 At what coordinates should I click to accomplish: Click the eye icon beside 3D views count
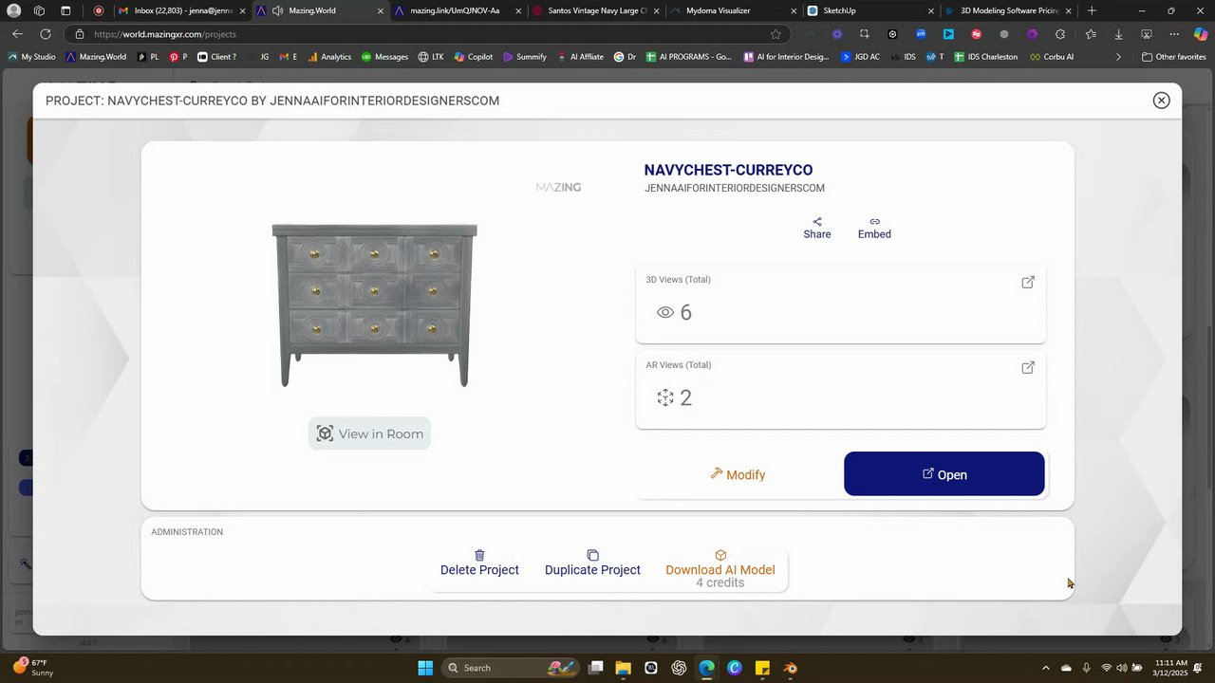tap(665, 312)
